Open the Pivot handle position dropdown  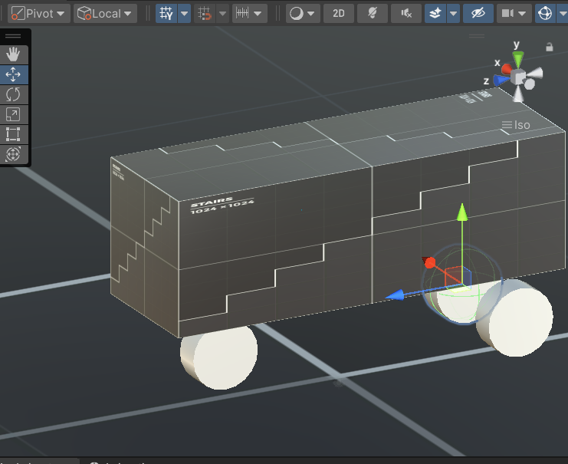[38, 13]
